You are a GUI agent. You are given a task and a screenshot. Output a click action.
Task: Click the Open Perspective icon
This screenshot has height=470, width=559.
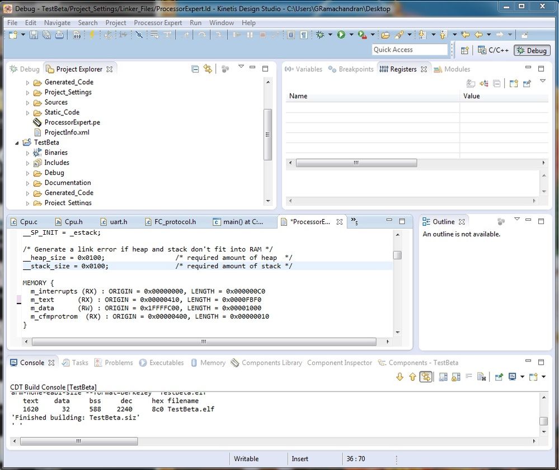click(x=464, y=50)
